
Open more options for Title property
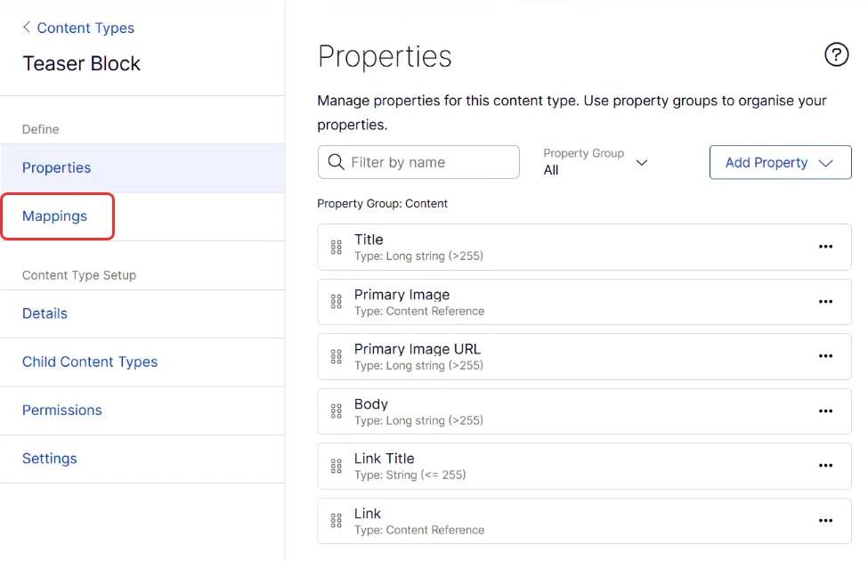(825, 247)
